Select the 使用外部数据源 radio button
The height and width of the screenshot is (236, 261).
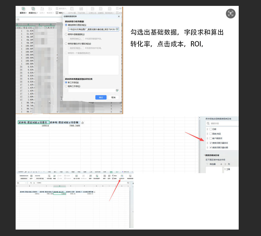pos(66,34)
